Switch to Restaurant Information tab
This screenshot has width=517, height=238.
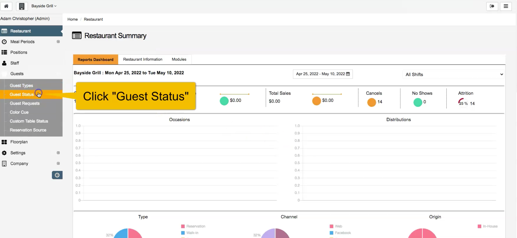click(x=143, y=59)
